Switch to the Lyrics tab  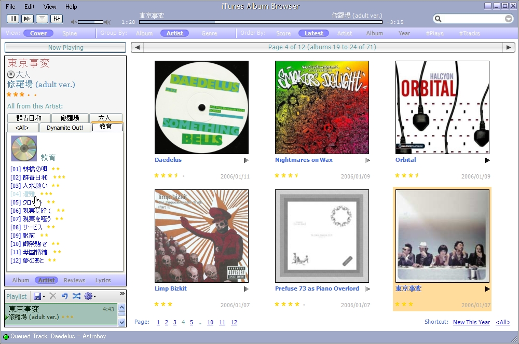pos(103,280)
